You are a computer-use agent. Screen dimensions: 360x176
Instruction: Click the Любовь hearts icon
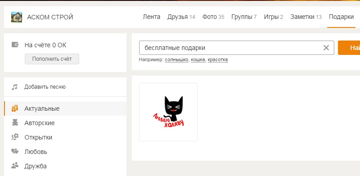pos(15,151)
